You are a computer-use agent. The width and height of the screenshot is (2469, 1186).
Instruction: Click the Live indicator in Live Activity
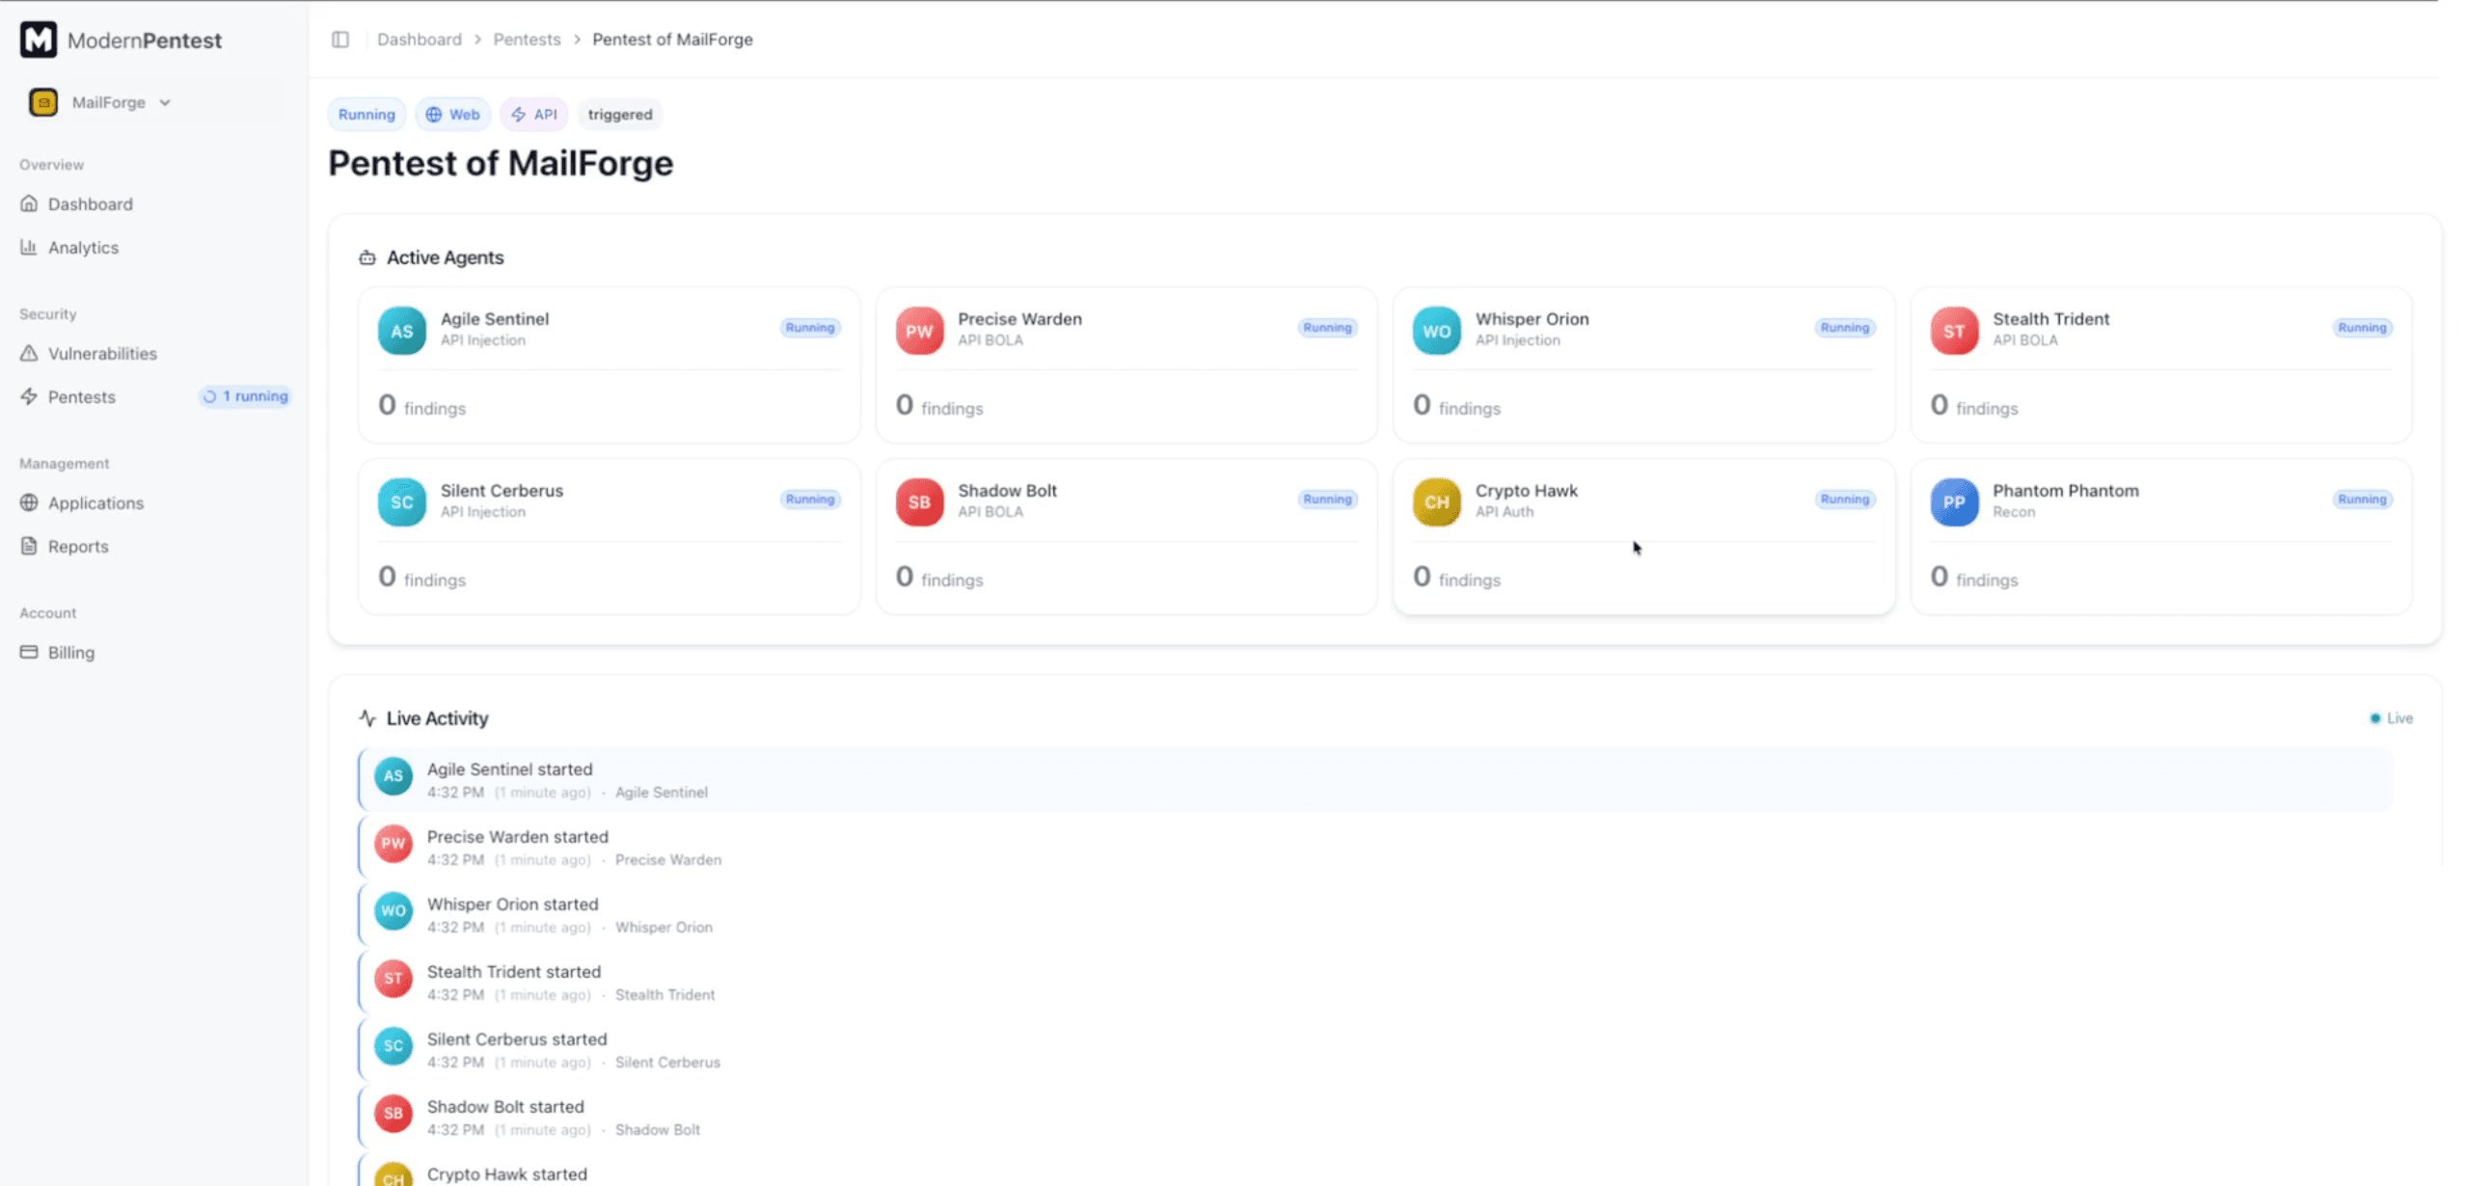click(2391, 718)
